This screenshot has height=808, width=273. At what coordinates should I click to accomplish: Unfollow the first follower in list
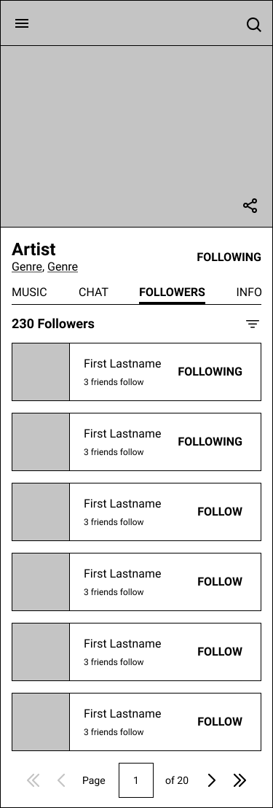210,371
